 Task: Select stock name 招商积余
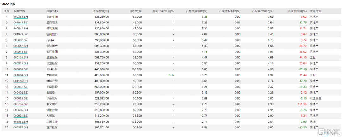click(x=52, y=23)
